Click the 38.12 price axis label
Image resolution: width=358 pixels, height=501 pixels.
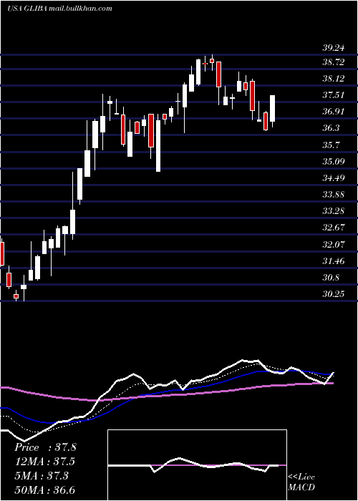tap(334, 79)
